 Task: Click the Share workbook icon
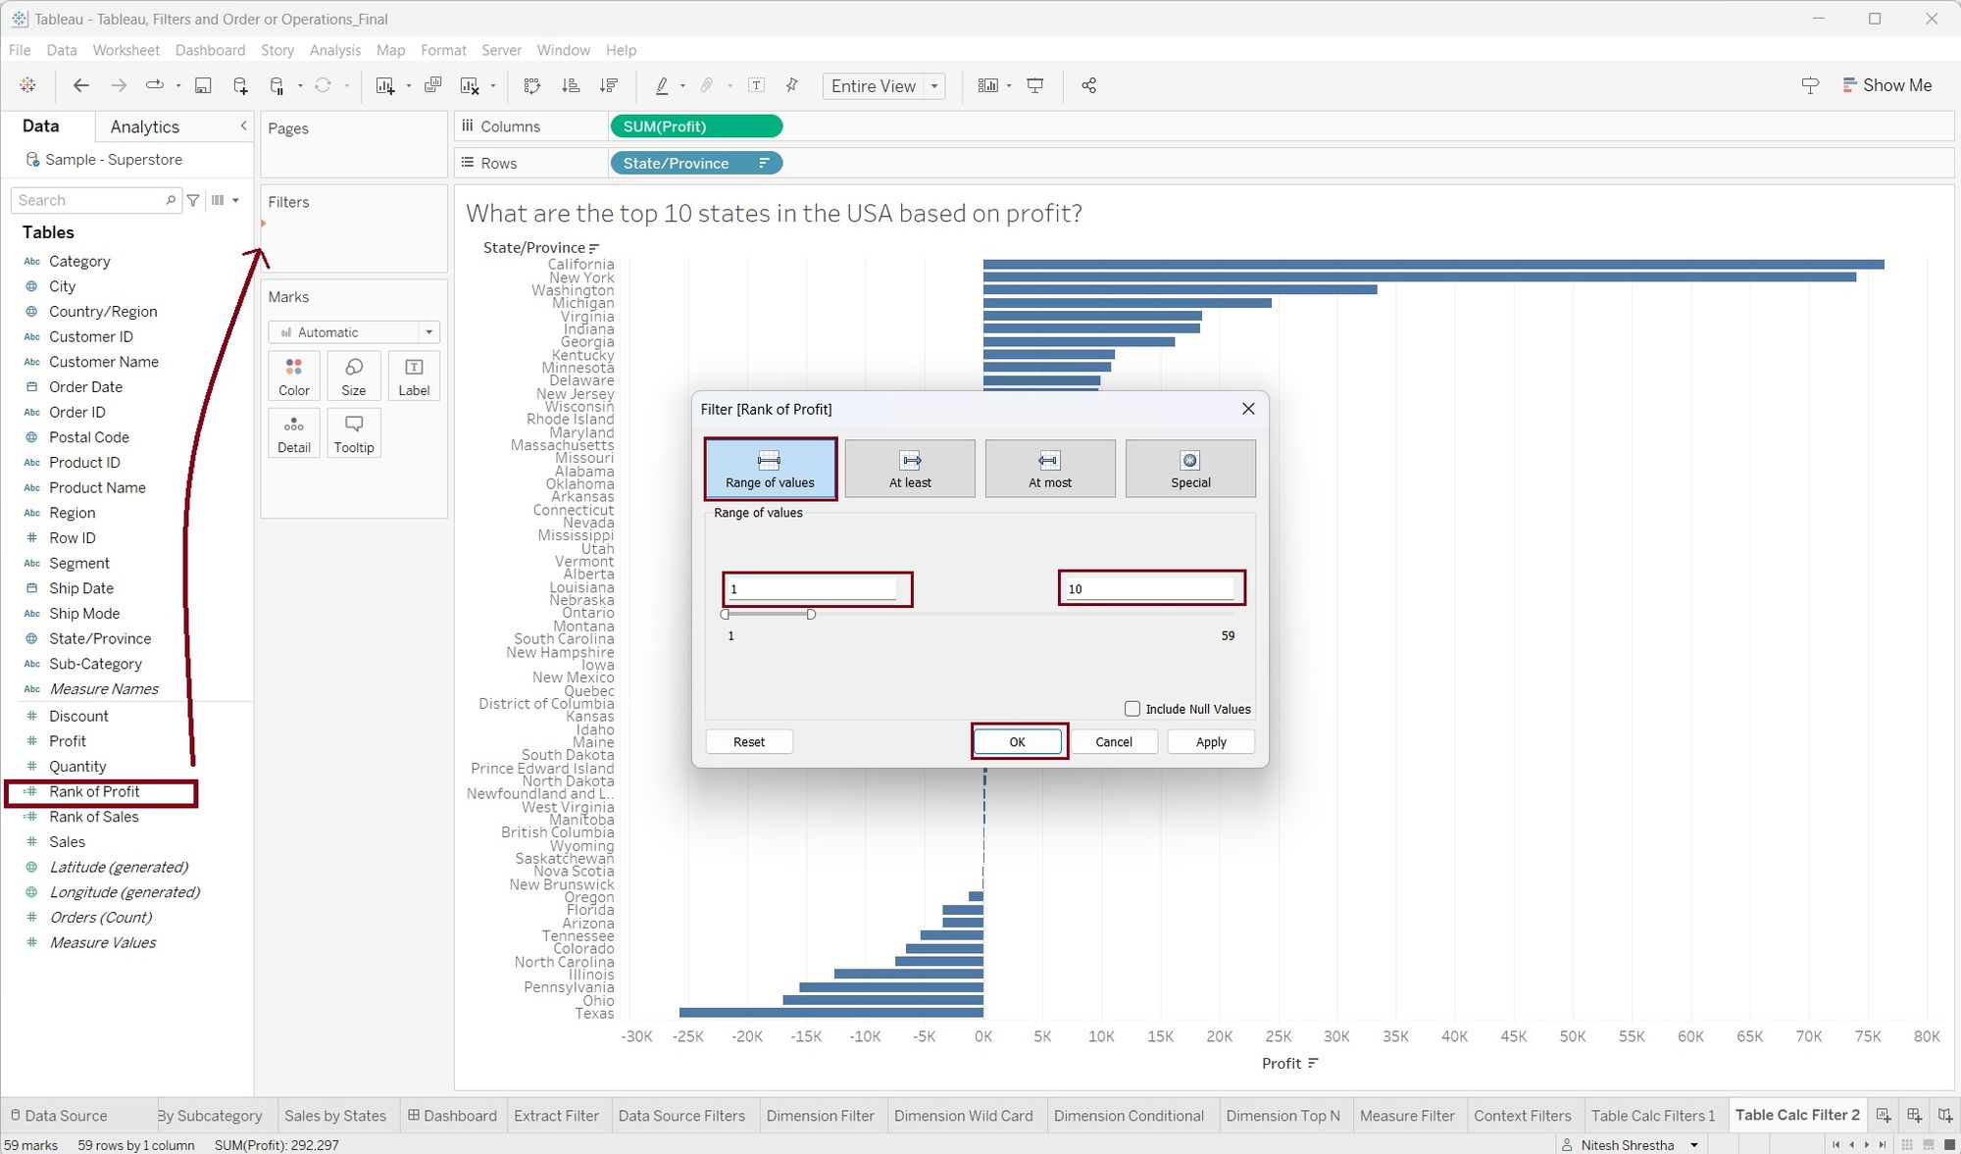click(1088, 86)
